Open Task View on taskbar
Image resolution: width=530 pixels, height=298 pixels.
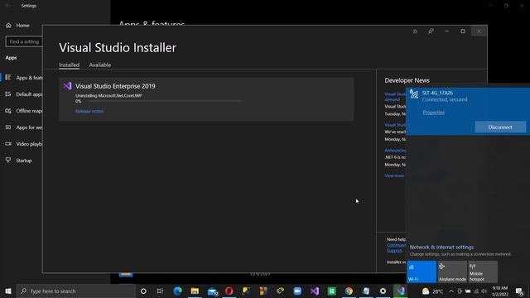click(x=160, y=291)
